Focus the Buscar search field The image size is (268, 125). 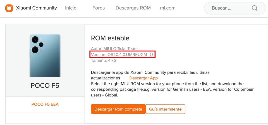tap(235, 8)
